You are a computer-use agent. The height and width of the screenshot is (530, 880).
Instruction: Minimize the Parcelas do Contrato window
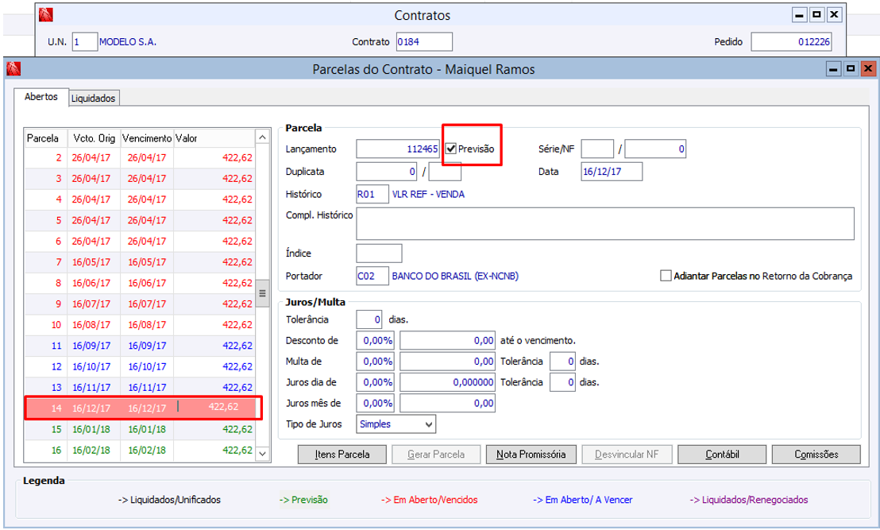pyautogui.click(x=835, y=69)
